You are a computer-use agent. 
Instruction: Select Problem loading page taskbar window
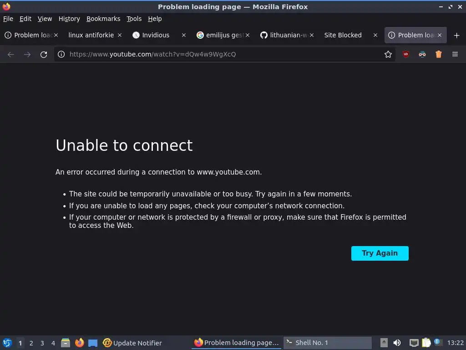coord(236,343)
